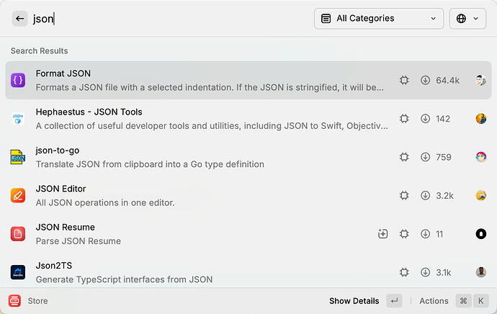Screen dimensions: 497x314
Task: Click the json-to-go yellow file icon
Action: [18, 157]
